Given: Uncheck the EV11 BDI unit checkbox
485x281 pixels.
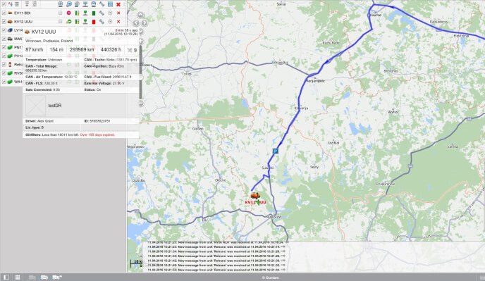Looking at the screenshot, I should [x=4, y=13].
